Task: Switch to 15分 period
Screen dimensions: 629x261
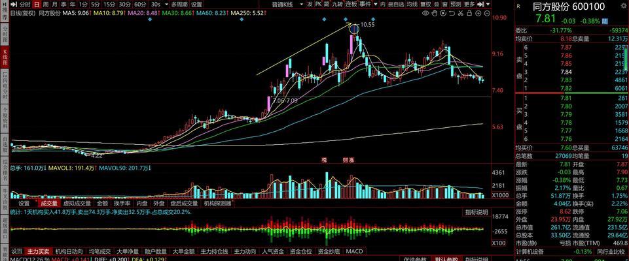Action: point(109,5)
